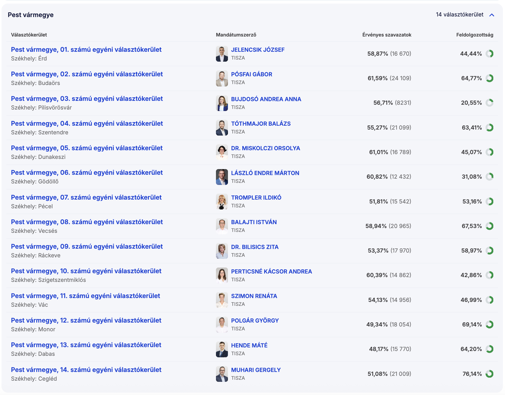
Task: Click the Polgár György name link
Action: (255, 320)
